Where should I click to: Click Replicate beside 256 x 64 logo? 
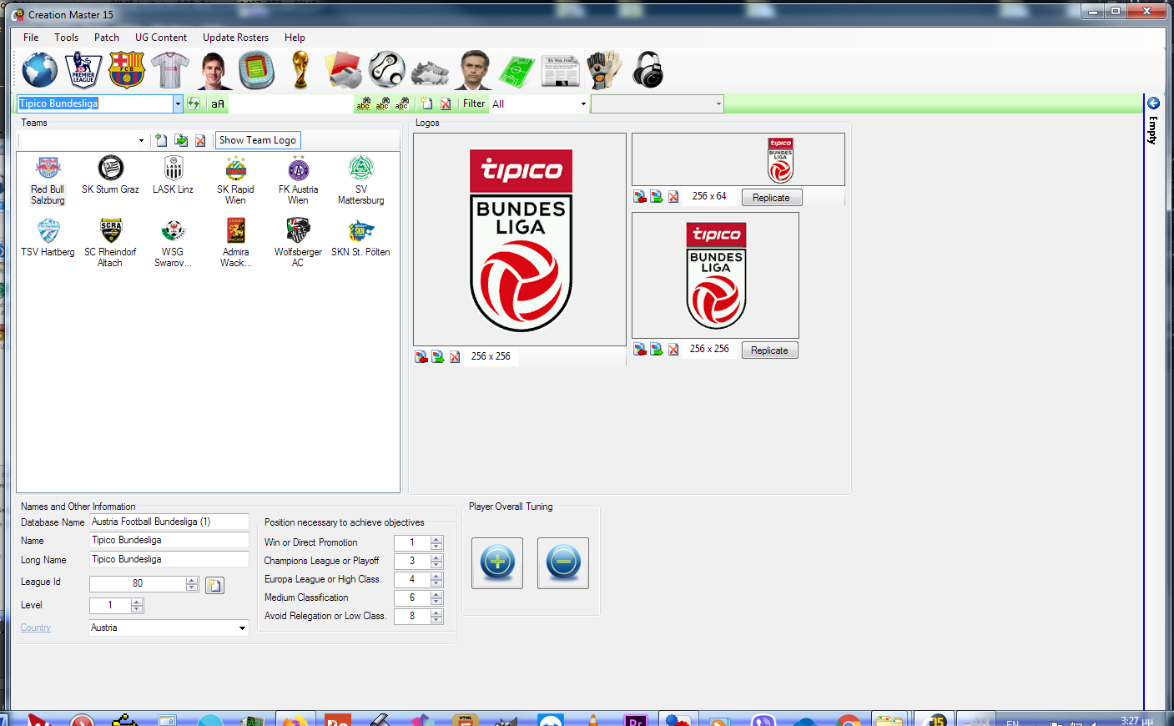coord(771,198)
